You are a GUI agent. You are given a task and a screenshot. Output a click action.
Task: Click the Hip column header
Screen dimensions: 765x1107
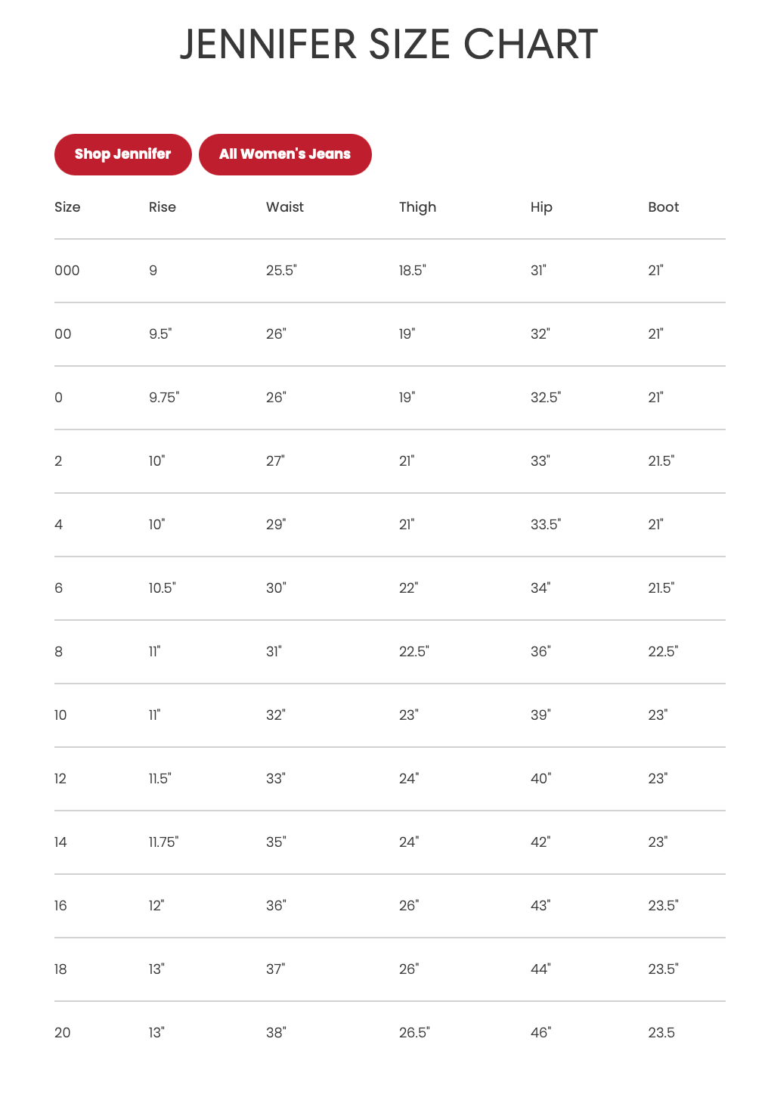(541, 207)
